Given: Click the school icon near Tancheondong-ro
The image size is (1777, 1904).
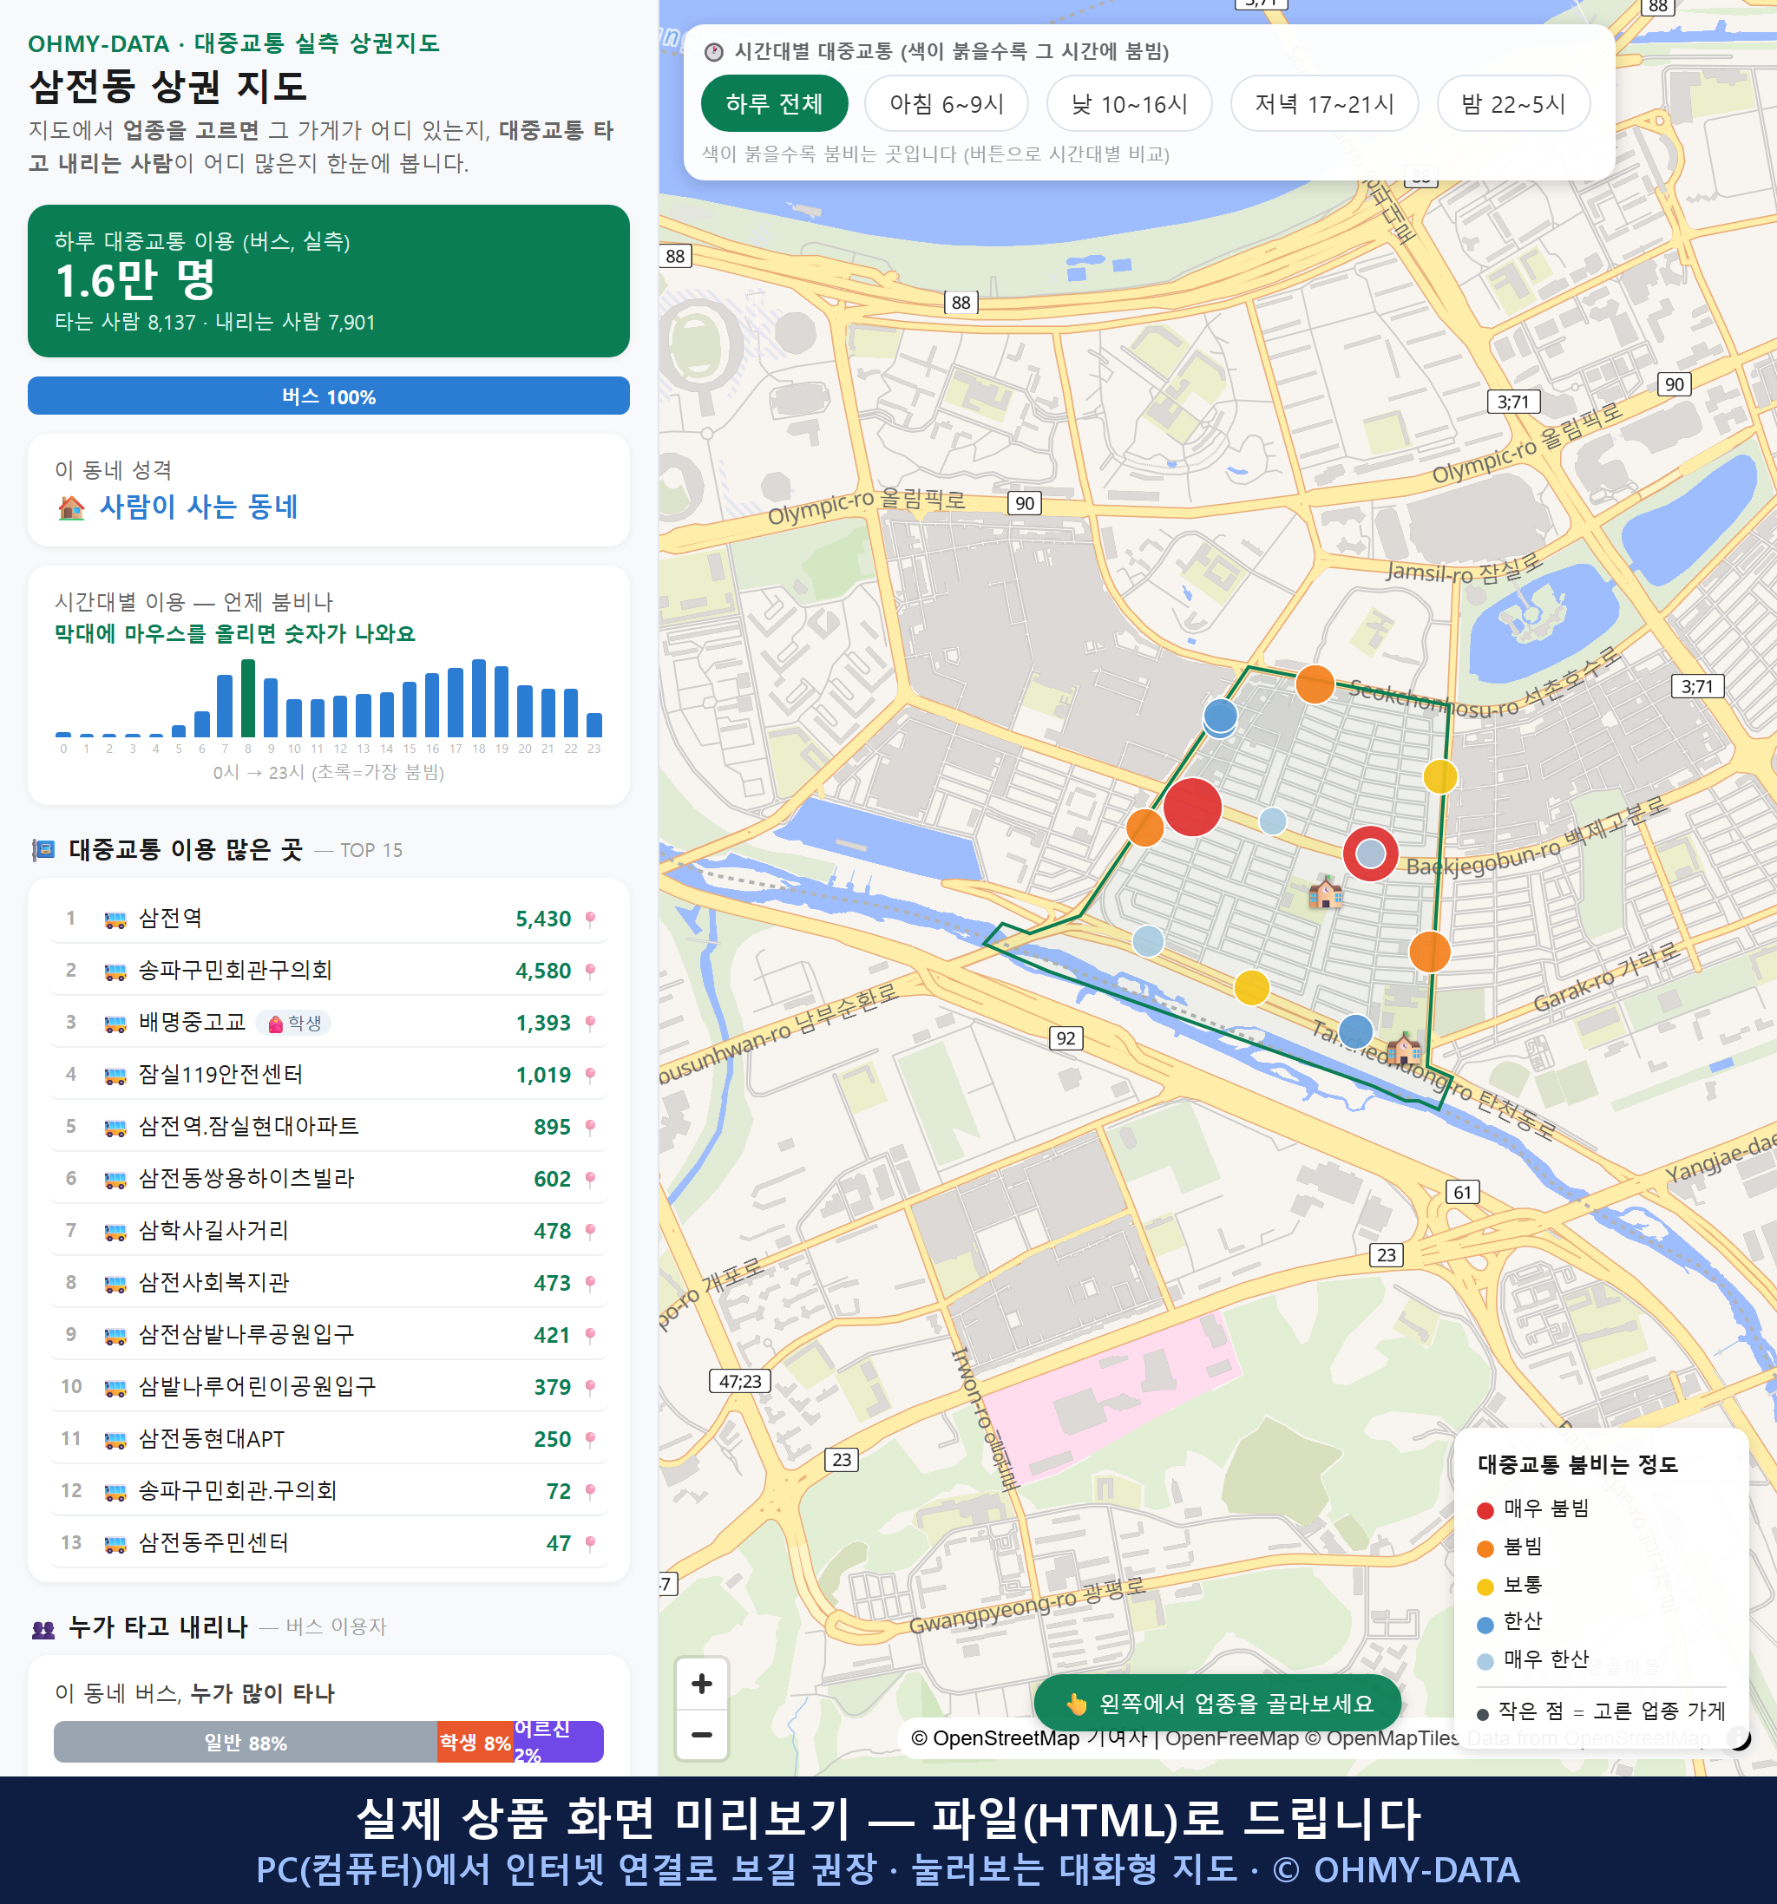Looking at the screenshot, I should tap(1405, 1049).
